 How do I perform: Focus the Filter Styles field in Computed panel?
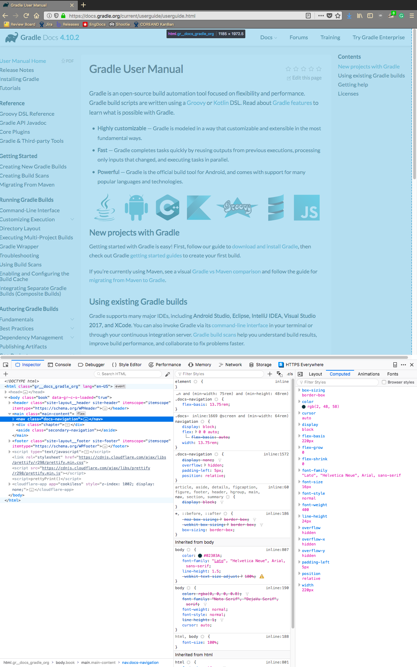337,382
